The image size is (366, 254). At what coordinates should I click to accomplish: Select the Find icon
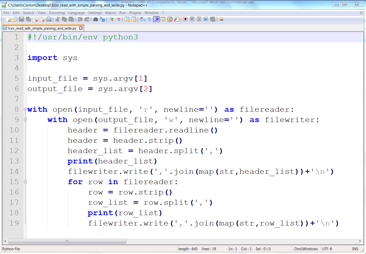(x=95, y=19)
